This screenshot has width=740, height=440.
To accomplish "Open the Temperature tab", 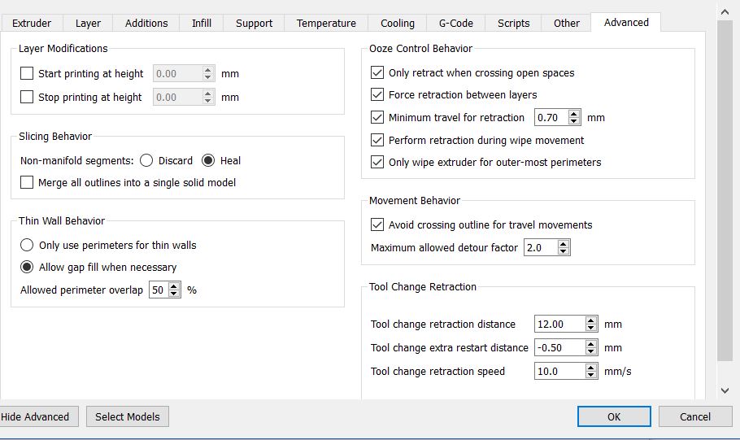I will coord(326,23).
